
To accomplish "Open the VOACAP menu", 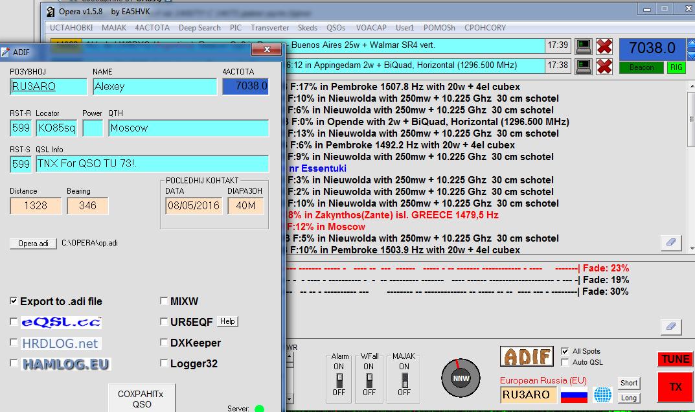I will click(x=372, y=28).
